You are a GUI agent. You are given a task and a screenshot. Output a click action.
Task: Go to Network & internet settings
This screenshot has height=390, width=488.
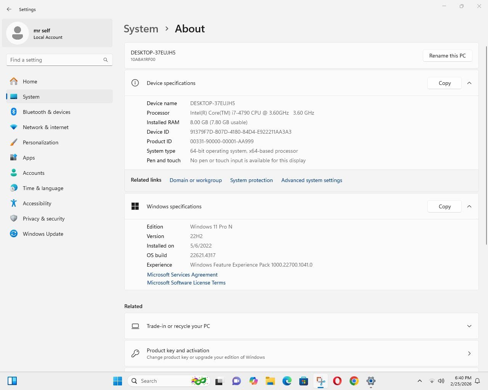coord(59,127)
